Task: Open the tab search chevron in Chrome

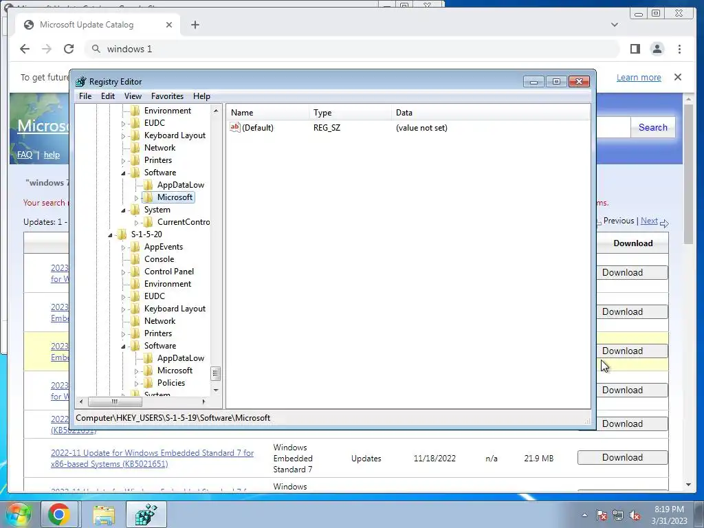Action: (x=615, y=25)
